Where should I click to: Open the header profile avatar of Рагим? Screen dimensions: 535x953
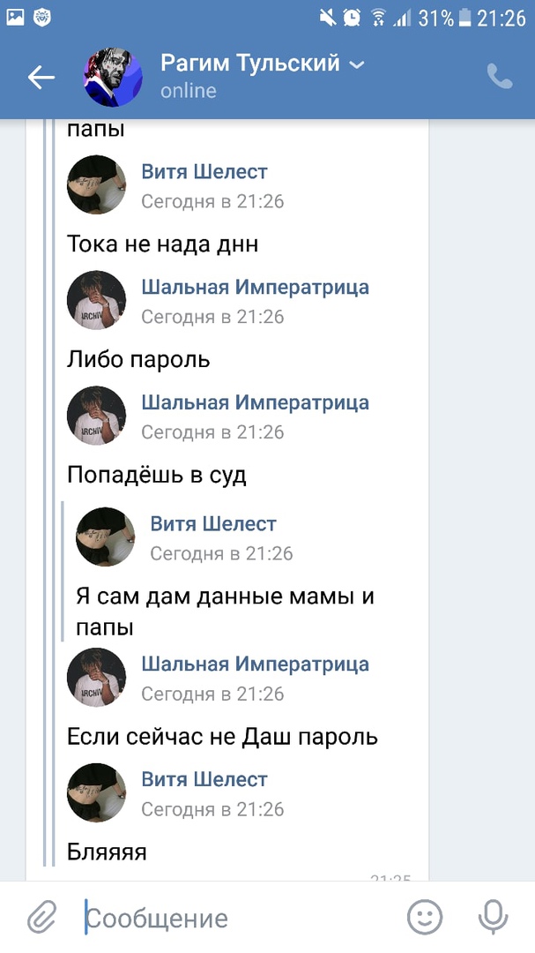pos(113,78)
